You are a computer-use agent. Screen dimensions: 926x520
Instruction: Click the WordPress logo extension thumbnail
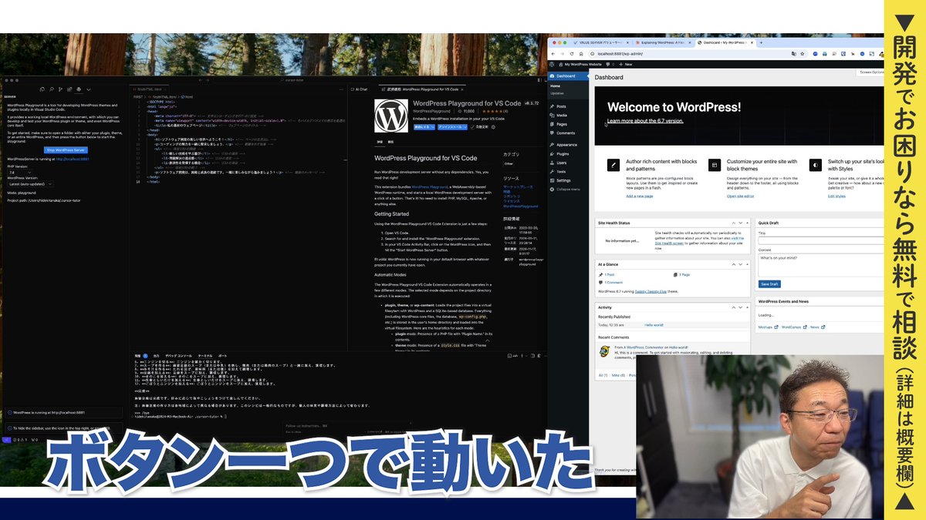(391, 116)
